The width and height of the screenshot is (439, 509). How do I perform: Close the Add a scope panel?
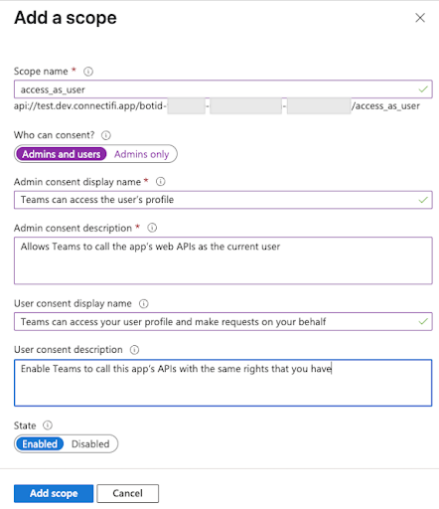(420, 18)
